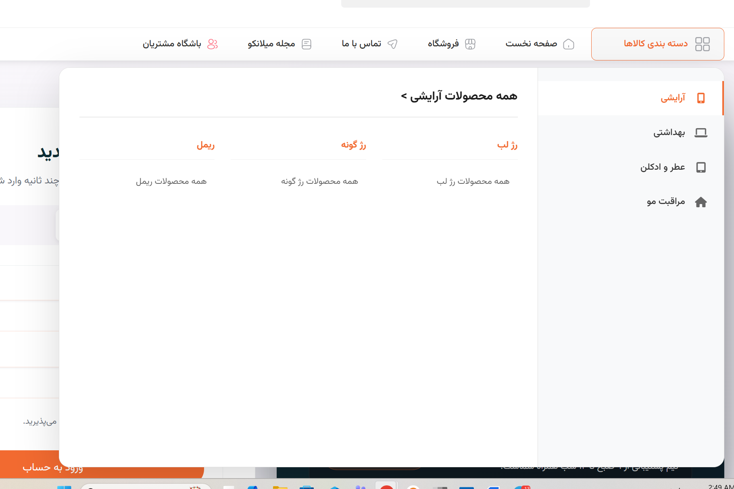
Task: Open the رژ گونه category heading
Action: click(353, 145)
